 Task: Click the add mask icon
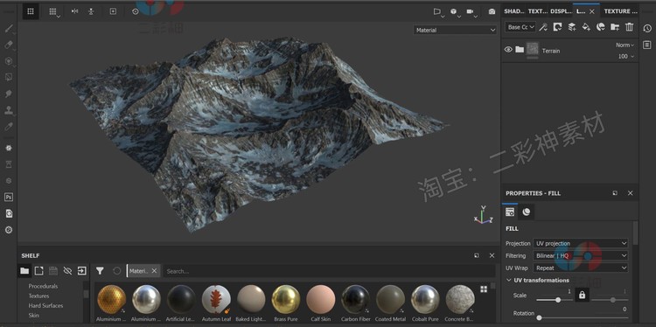pos(557,27)
